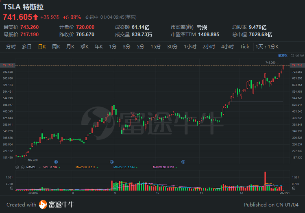Screen dimensions: 305x213
Task: Expand the MAVOL10: 0.544 dropdown arrow
Action: pyautogui.click(x=137, y=167)
